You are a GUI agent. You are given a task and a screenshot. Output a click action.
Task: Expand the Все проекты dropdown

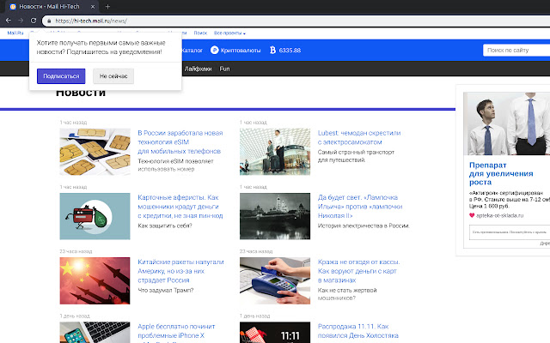(x=229, y=33)
